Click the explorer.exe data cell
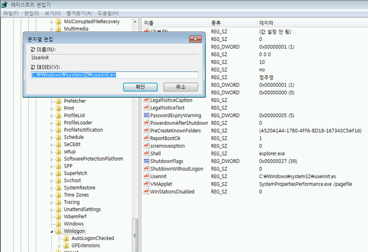 tap(272, 154)
